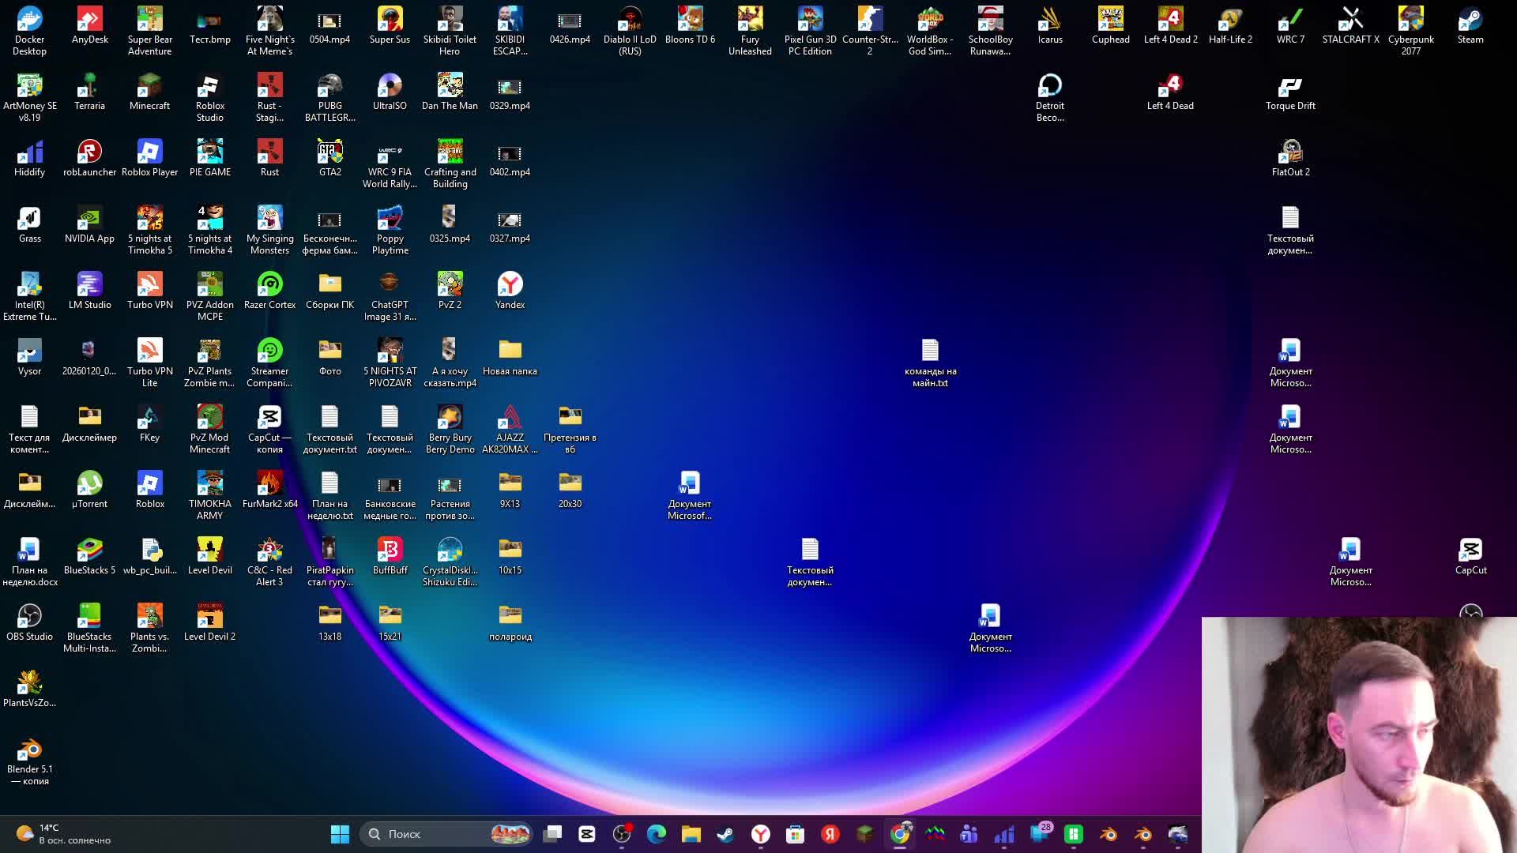This screenshot has width=1517, height=853.
Task: Select the C&C - Red Alert 3 icon
Action: (269, 561)
